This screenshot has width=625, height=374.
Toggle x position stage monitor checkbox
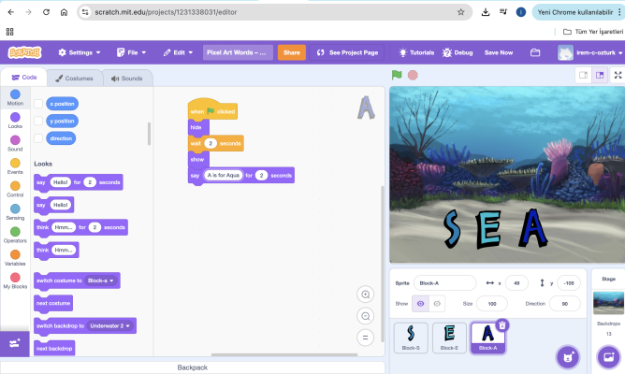(38, 104)
